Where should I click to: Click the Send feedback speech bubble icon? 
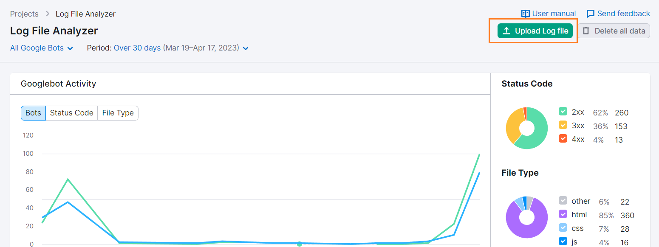pyautogui.click(x=591, y=14)
